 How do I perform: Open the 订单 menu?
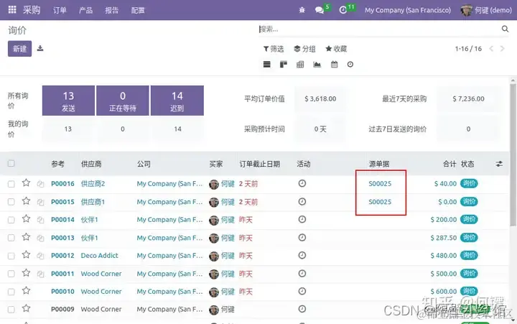tap(60, 10)
